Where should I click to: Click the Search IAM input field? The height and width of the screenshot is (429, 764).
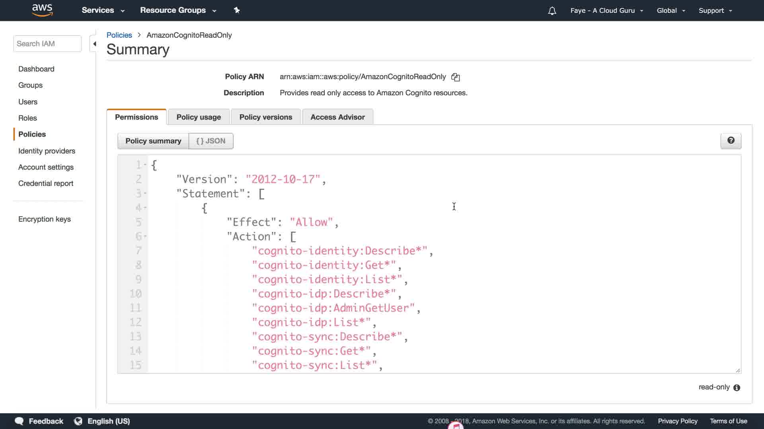coord(47,44)
